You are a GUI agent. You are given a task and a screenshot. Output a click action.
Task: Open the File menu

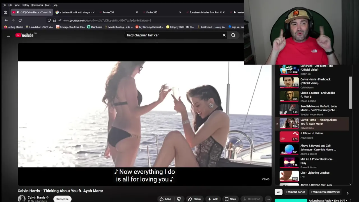pyautogui.click(x=4, y=5)
